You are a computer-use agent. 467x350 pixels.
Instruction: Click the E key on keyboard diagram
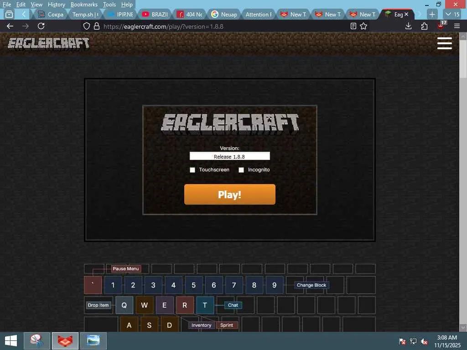[x=164, y=305]
